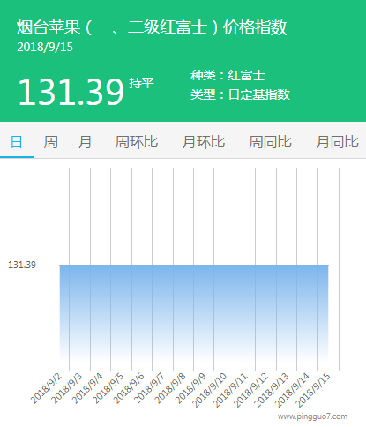Click the 烟台苹果 价格指数 title
Screen dimensions: 366x427
click(x=152, y=27)
